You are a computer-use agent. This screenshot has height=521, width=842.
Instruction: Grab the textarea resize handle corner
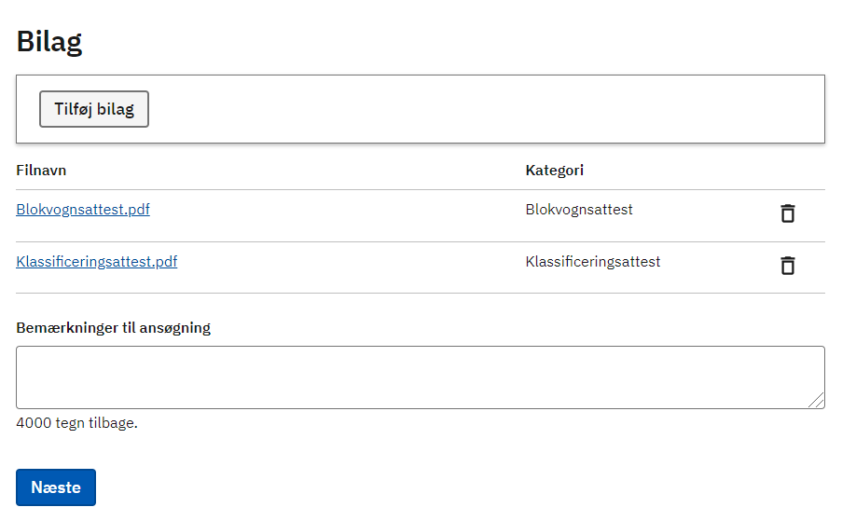(817, 401)
